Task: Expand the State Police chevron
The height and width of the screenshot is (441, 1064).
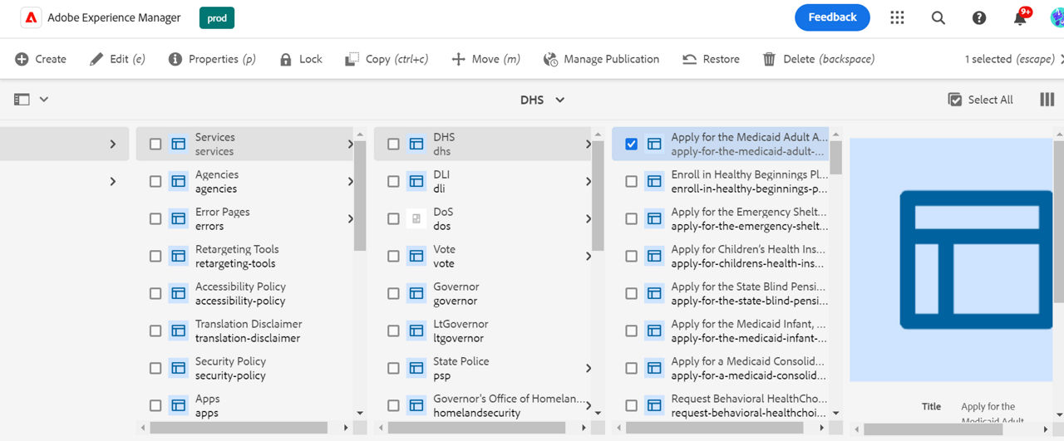Action: [588, 368]
